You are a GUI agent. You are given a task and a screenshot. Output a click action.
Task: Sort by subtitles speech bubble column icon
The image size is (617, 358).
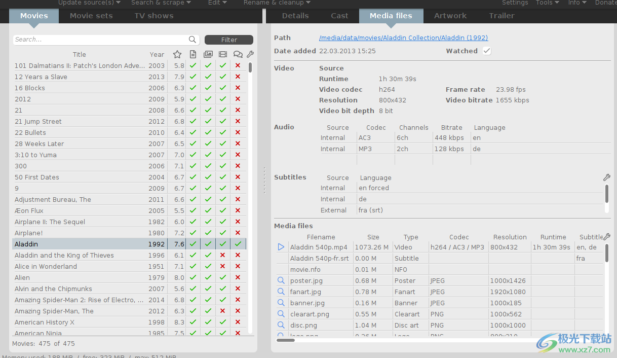[x=238, y=54]
